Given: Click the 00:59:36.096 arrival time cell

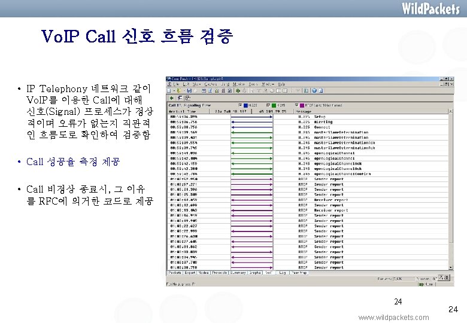Looking at the screenshot, I should coord(184,117).
